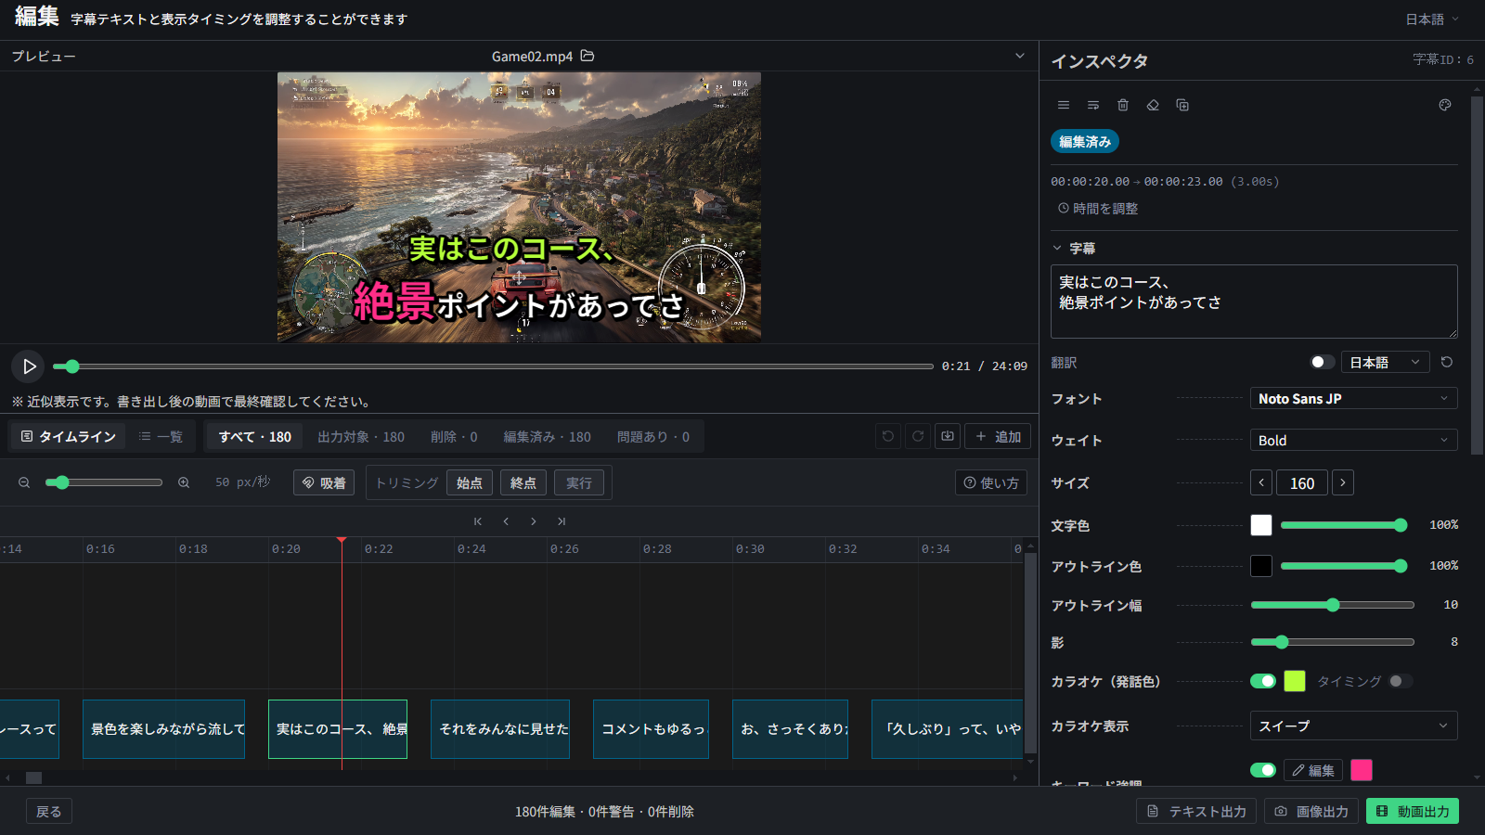Click the clock icon to adjust time (時間を調整)
This screenshot has width=1485, height=835.
tap(1064, 209)
